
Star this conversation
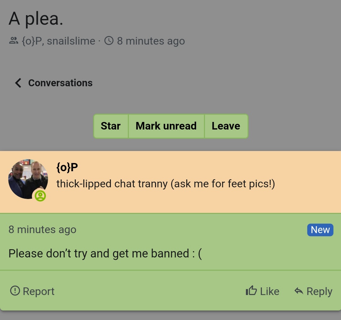(111, 126)
